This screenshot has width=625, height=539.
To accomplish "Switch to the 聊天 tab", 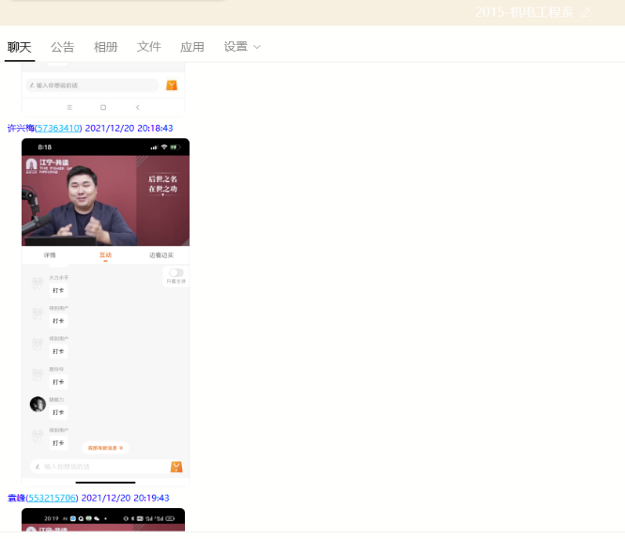I will (x=19, y=47).
